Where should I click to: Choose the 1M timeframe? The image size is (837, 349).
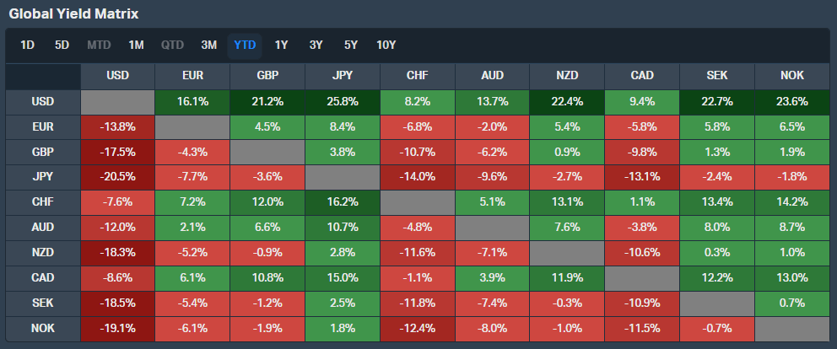pos(136,45)
